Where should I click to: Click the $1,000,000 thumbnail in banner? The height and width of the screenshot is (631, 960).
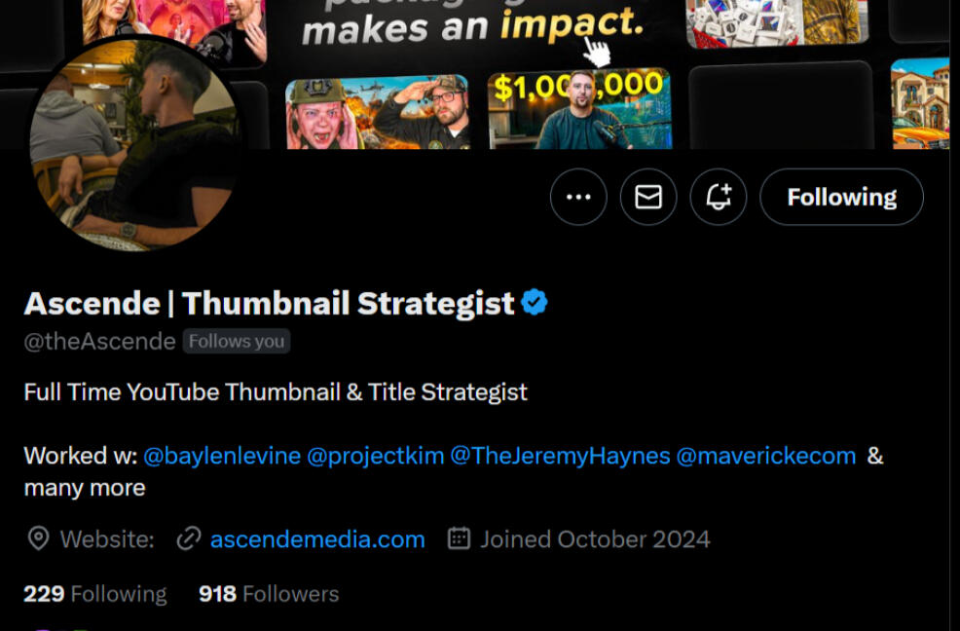(x=579, y=109)
